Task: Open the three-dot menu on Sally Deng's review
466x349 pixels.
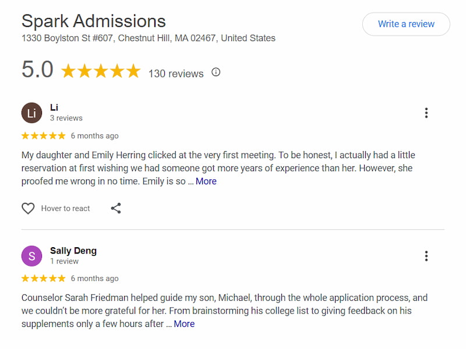Action: click(426, 255)
